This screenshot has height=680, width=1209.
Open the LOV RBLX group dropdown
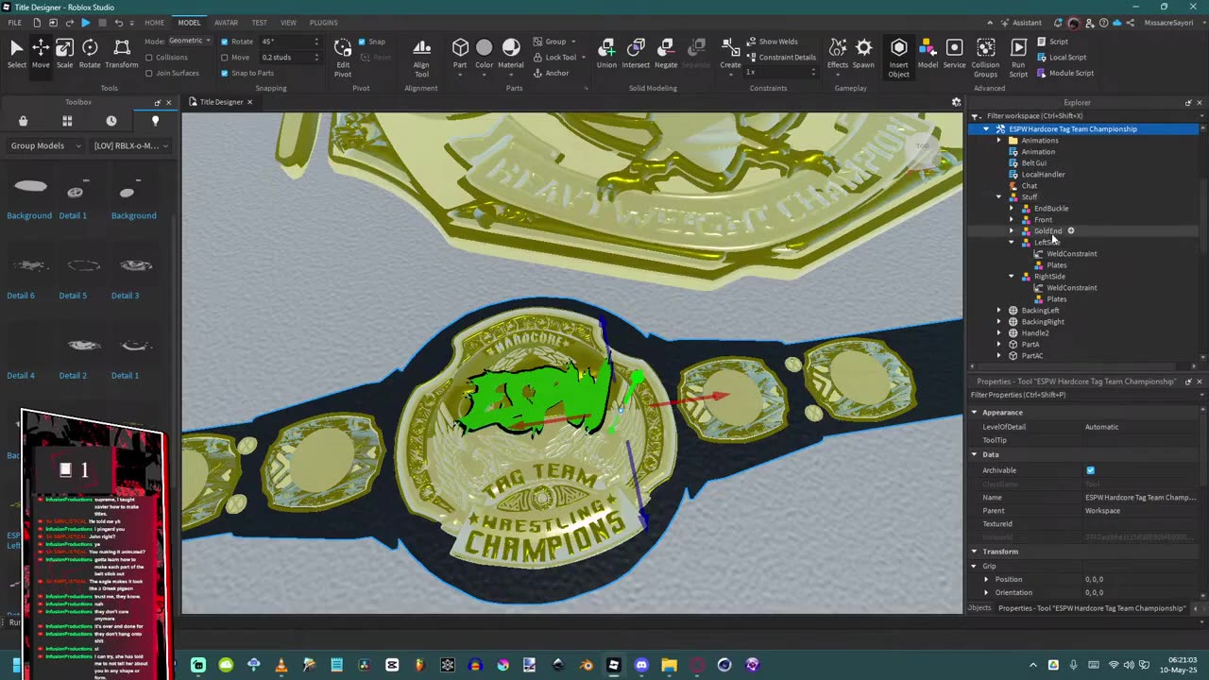pyautogui.click(x=131, y=146)
